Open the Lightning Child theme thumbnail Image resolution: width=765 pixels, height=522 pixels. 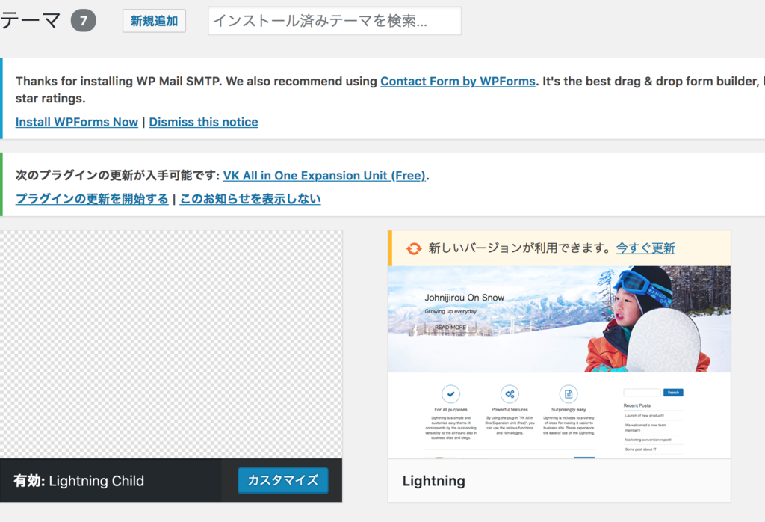[x=171, y=344]
